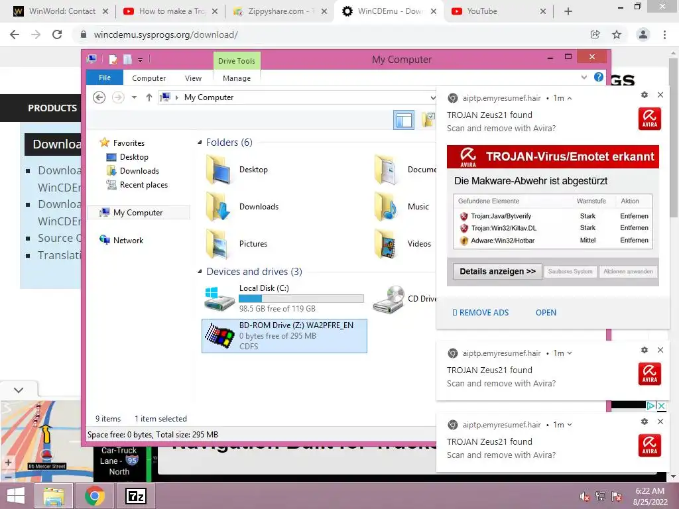
Task: Open the Downloads folder in Folders group
Action: (219, 207)
